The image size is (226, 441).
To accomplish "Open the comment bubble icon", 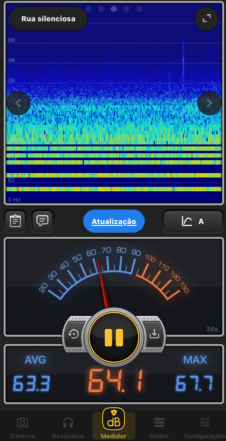I will (x=42, y=221).
